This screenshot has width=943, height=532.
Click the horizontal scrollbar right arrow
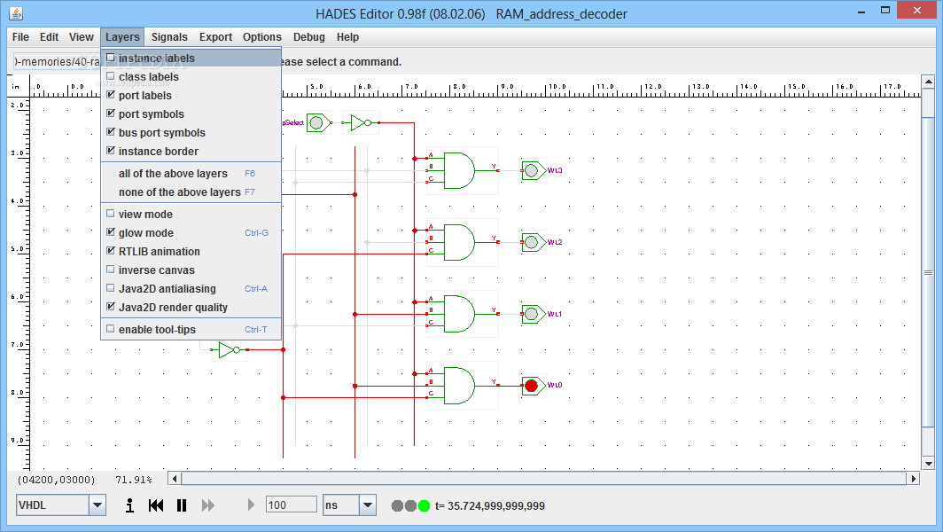(914, 479)
